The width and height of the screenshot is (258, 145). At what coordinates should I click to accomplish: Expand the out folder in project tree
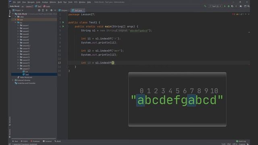click(16, 20)
